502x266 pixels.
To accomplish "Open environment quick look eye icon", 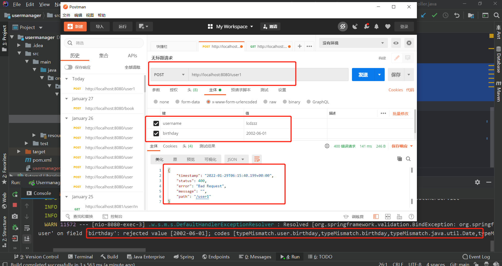I will tap(396, 43).
